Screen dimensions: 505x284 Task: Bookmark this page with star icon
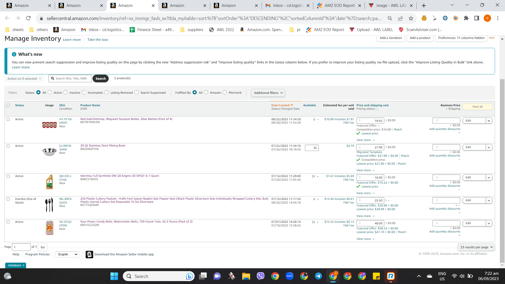click(x=411, y=18)
